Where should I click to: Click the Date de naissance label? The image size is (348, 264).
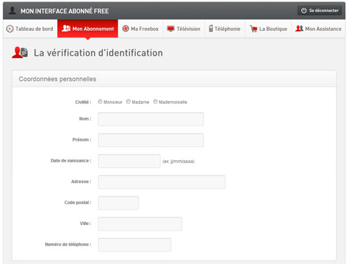point(71,161)
